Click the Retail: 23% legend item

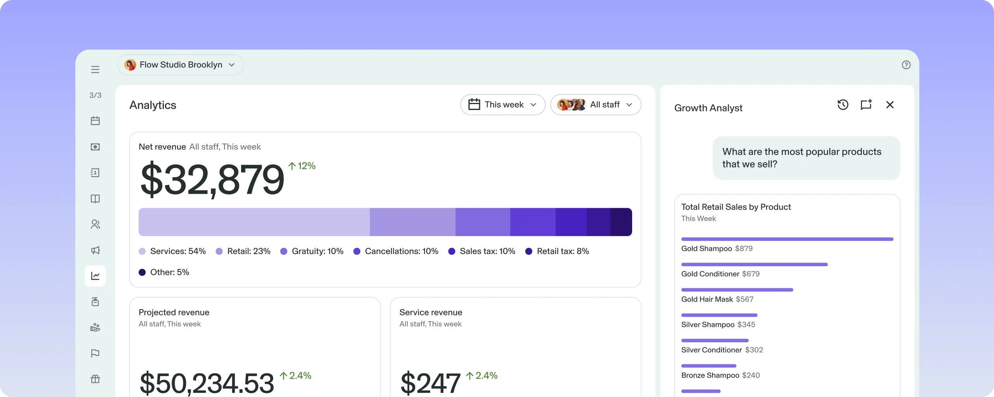pos(243,251)
